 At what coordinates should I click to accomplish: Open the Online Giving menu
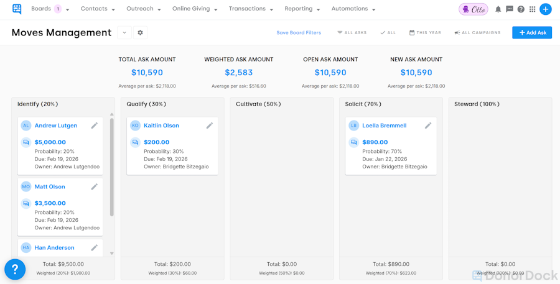pyautogui.click(x=195, y=9)
